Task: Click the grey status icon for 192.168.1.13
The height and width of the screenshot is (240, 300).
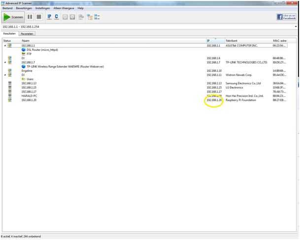Action: coord(9,83)
